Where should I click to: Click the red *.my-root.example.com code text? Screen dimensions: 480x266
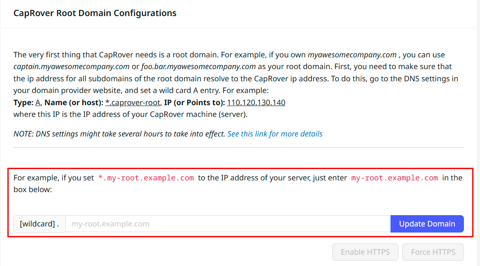click(x=146, y=178)
